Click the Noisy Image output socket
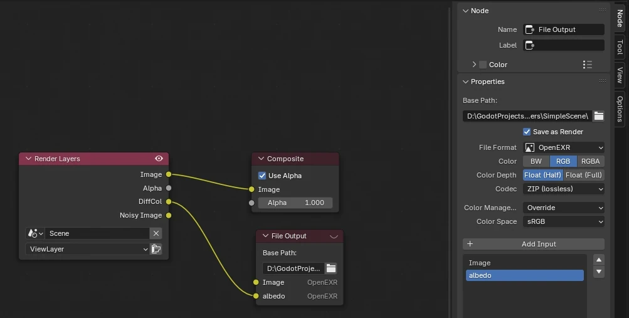Viewport: 629px width, 318px height. point(169,215)
